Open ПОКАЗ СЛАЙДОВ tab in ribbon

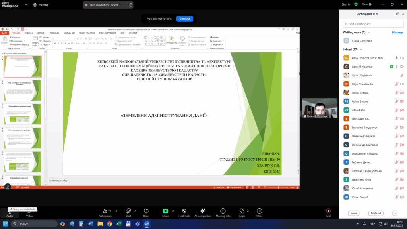[x=87, y=33]
